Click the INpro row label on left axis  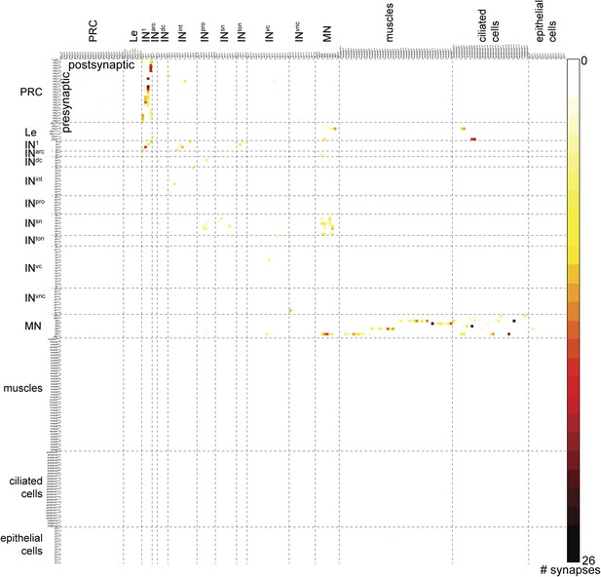[35, 203]
